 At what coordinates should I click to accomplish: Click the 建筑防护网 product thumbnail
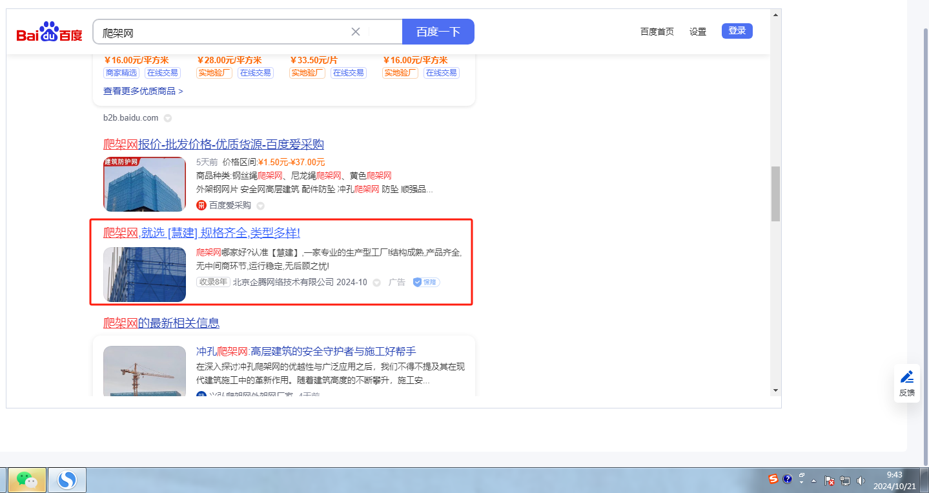click(x=144, y=184)
